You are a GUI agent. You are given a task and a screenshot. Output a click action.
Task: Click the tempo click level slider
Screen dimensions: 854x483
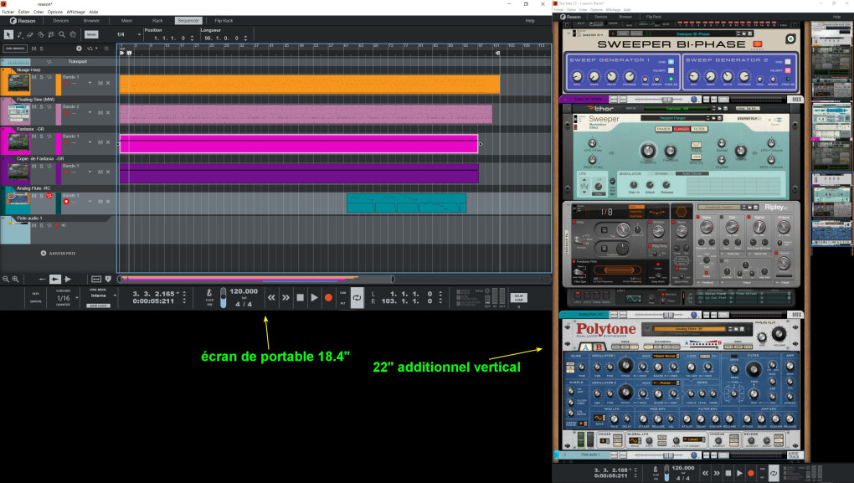[223, 298]
